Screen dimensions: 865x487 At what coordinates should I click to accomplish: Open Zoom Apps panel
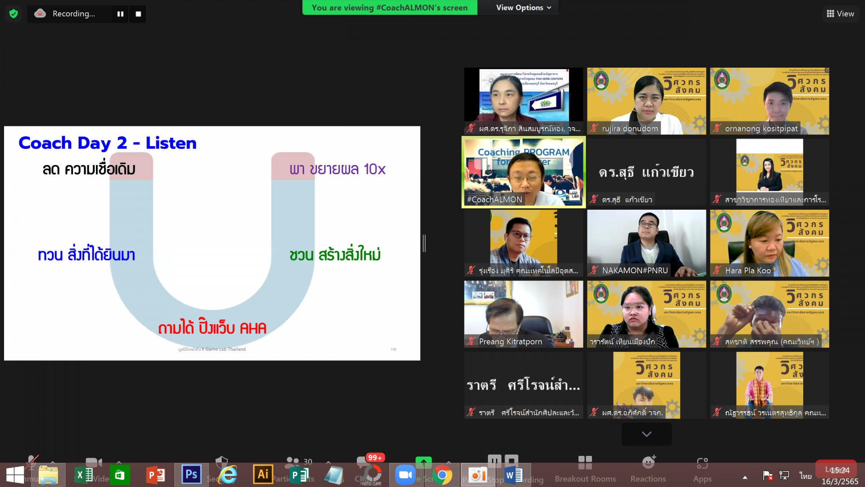click(702, 469)
